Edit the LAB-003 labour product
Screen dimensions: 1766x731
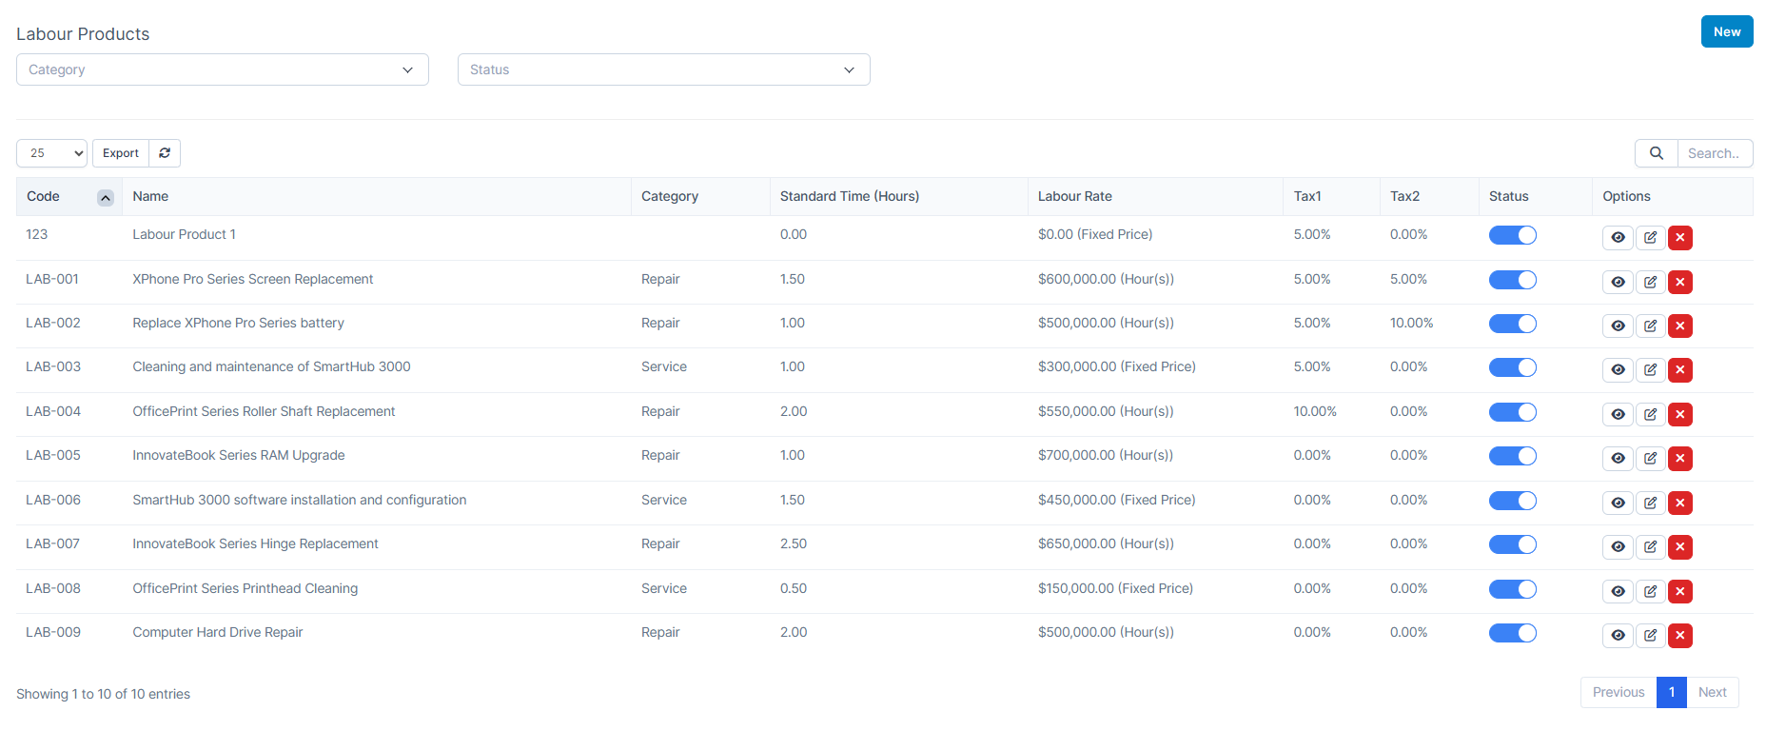click(1650, 369)
